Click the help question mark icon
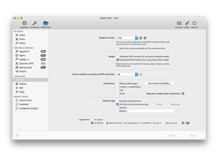Viewport: 218px width, 164px height. (17, 136)
